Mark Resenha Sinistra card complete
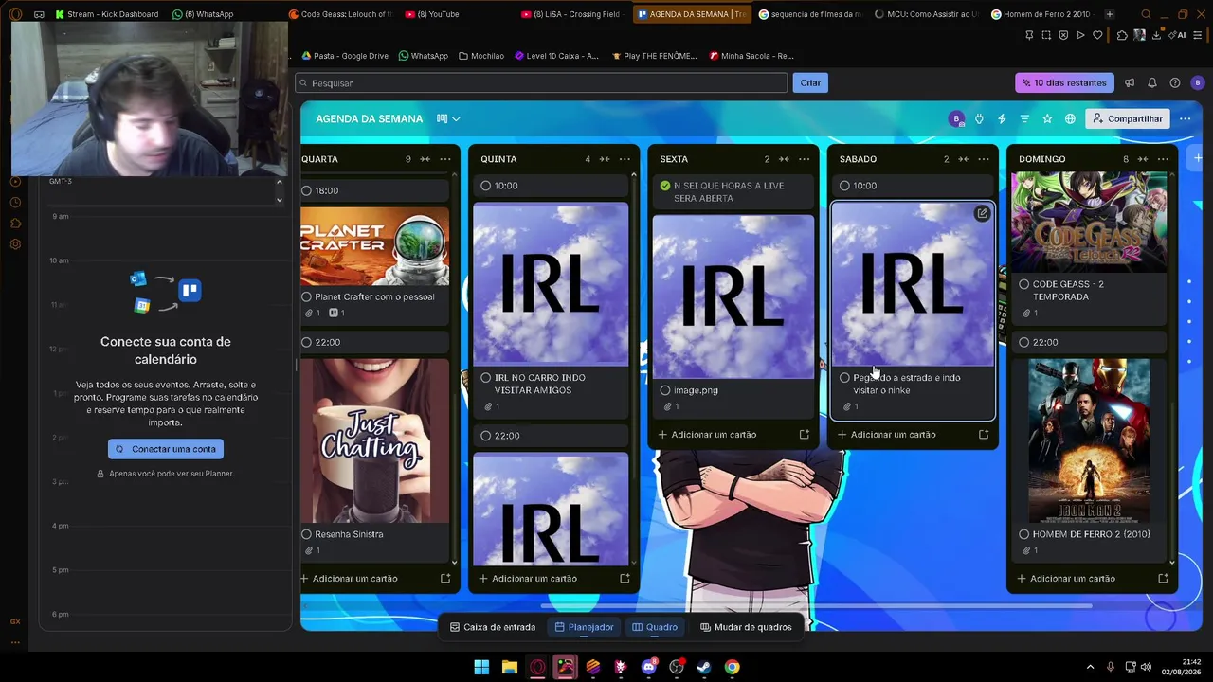Viewport: 1213px width, 682px height. tap(306, 535)
